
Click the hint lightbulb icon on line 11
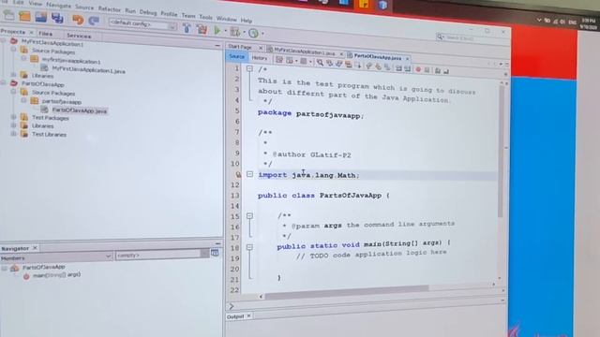click(x=238, y=175)
